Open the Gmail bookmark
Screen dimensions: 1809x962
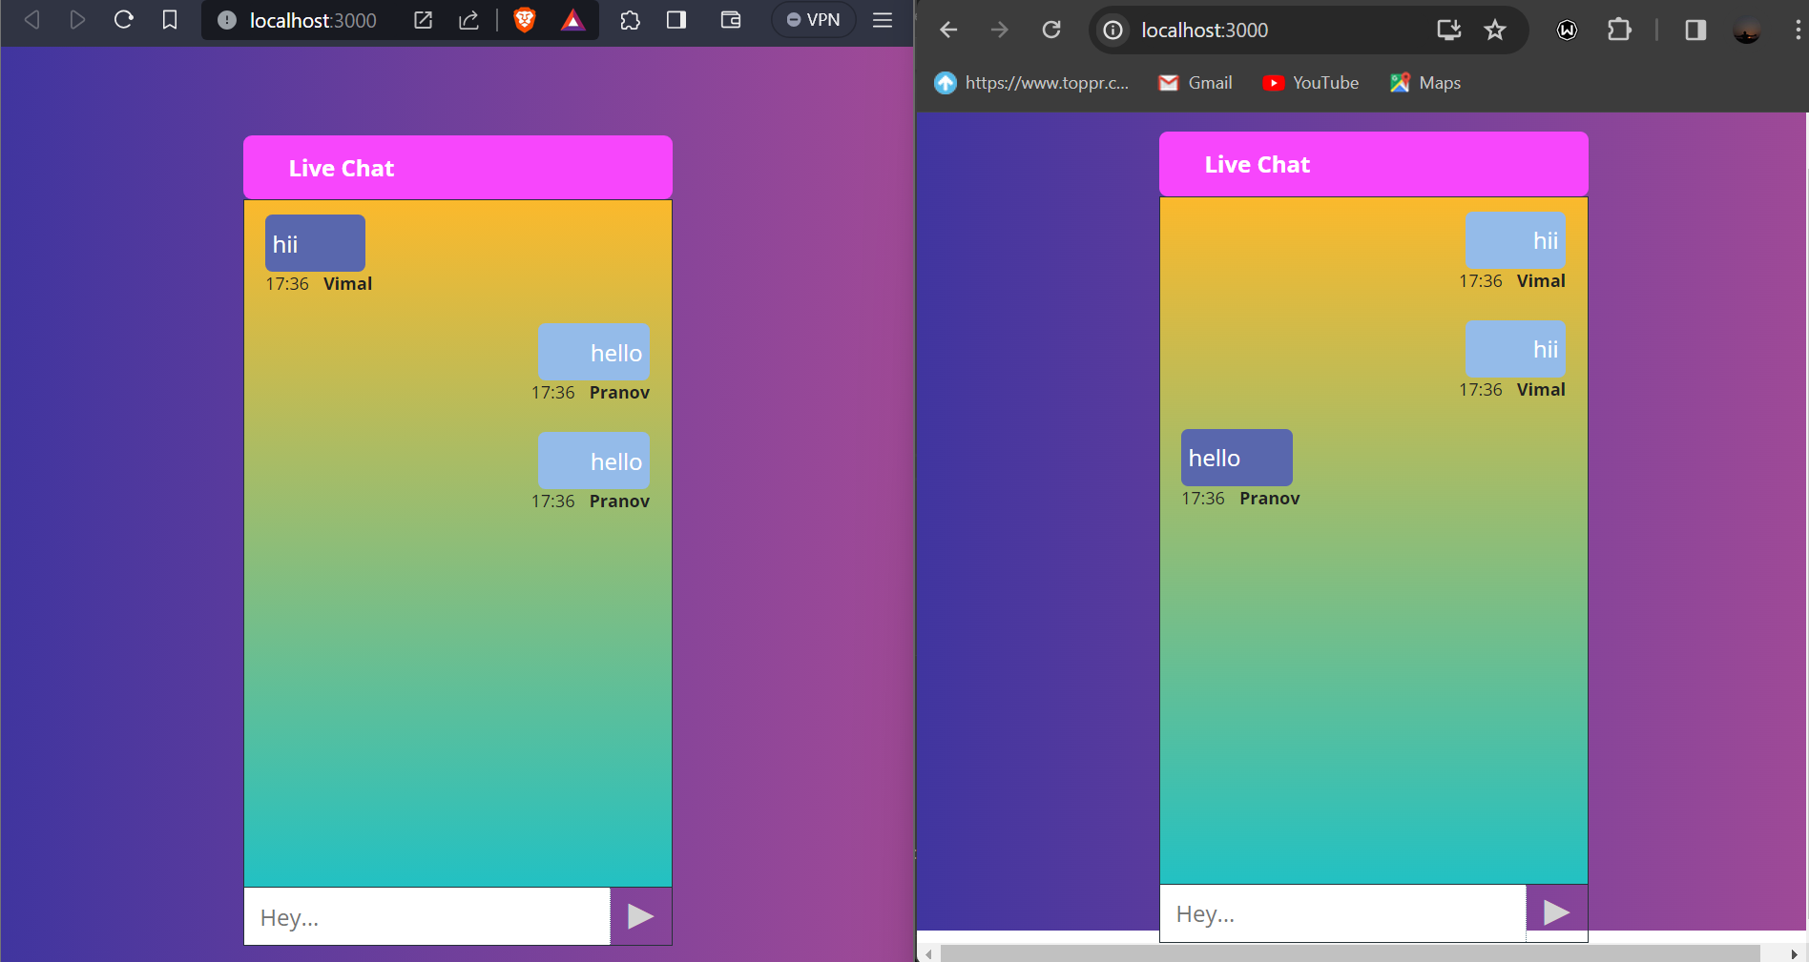(x=1196, y=83)
